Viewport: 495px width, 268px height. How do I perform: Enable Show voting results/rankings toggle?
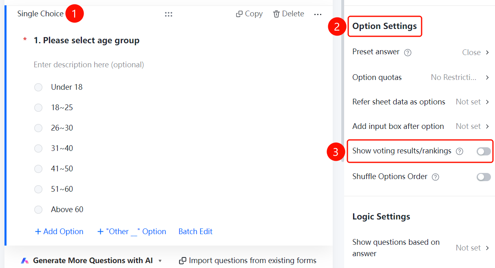[x=484, y=151]
